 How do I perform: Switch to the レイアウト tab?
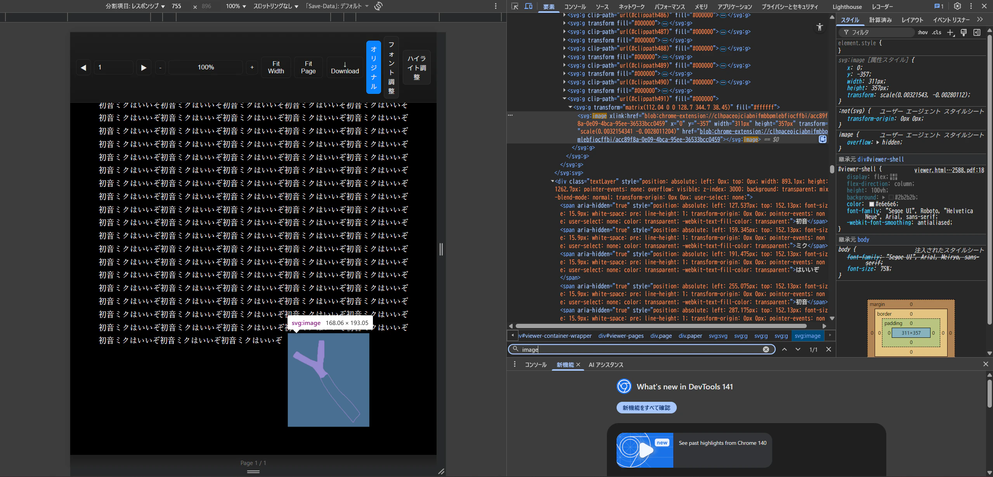pos(912,20)
